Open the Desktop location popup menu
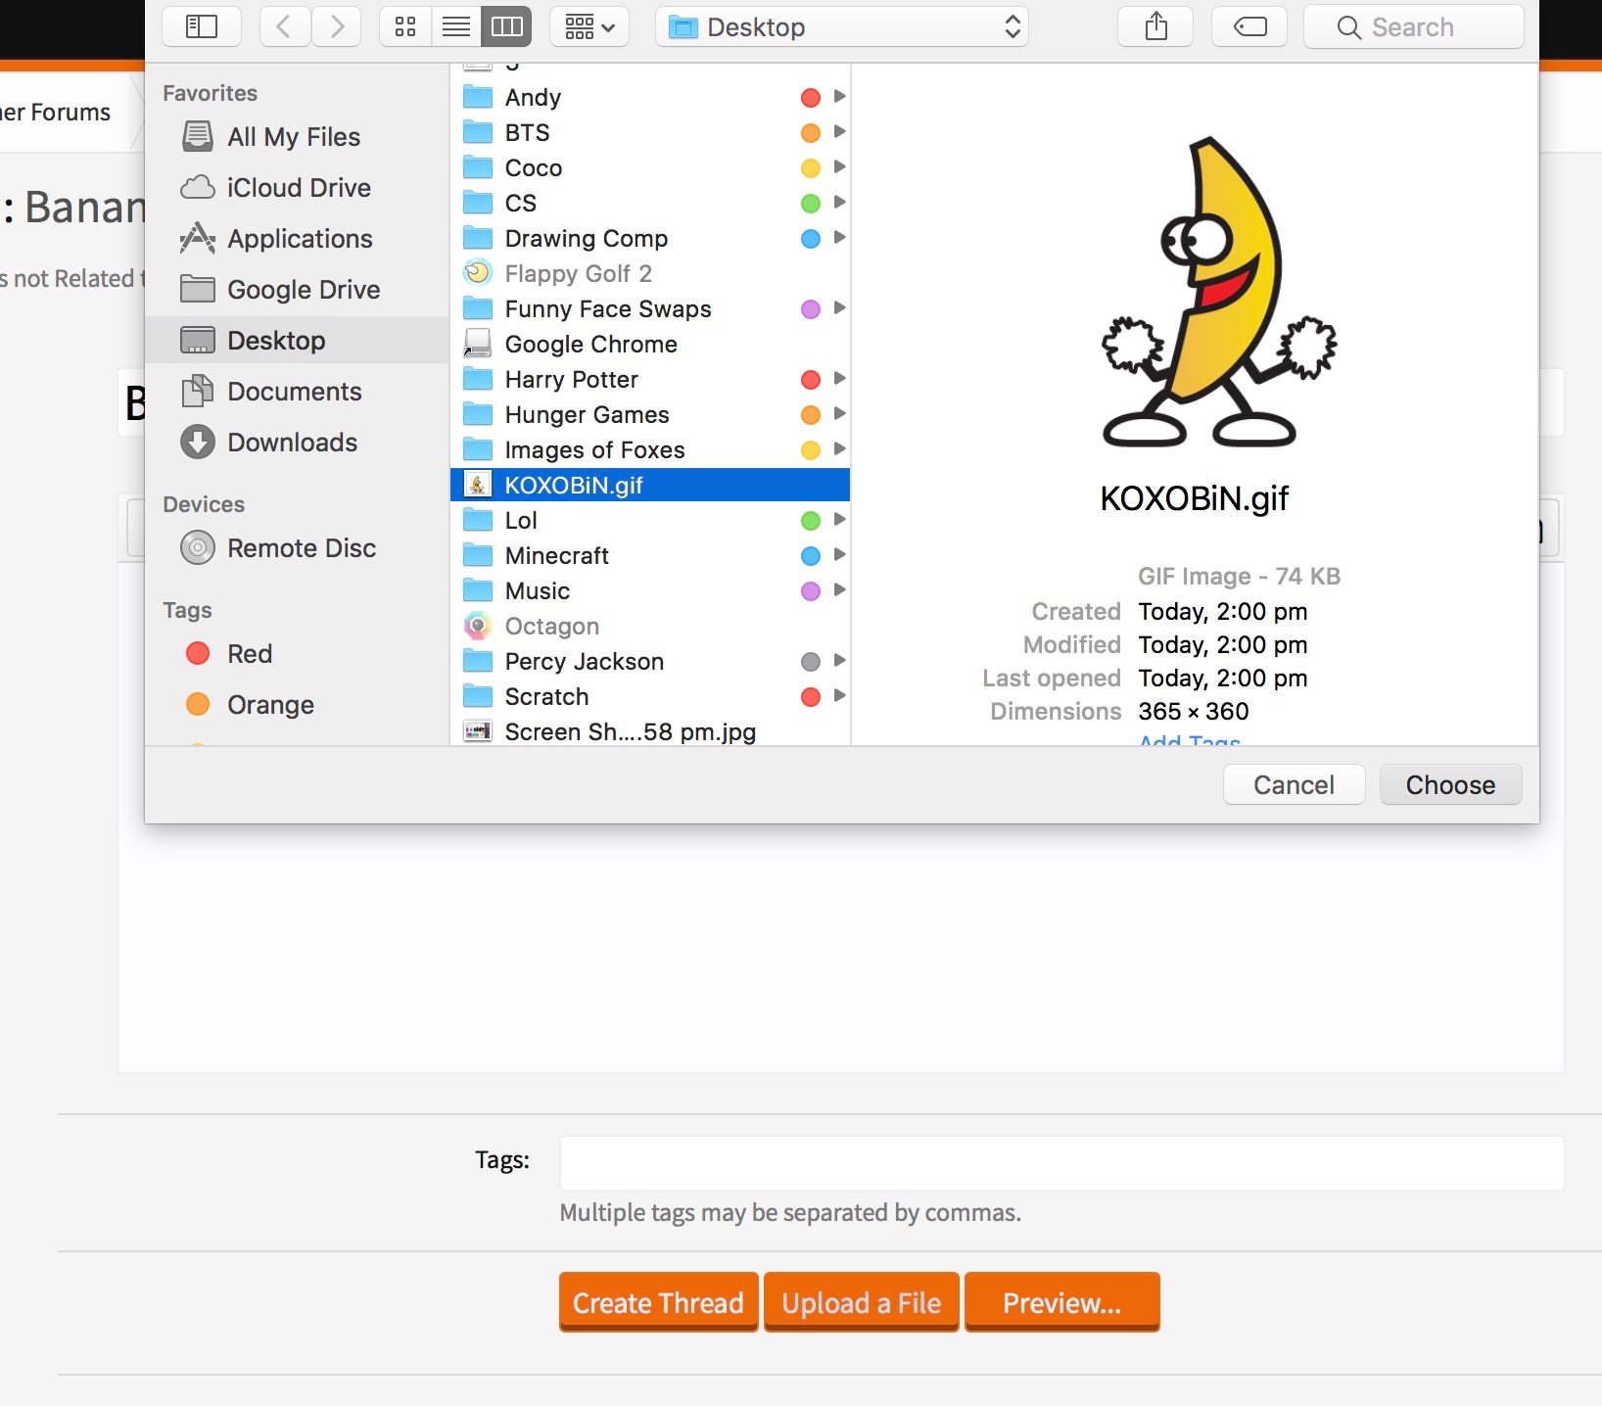 [x=842, y=26]
